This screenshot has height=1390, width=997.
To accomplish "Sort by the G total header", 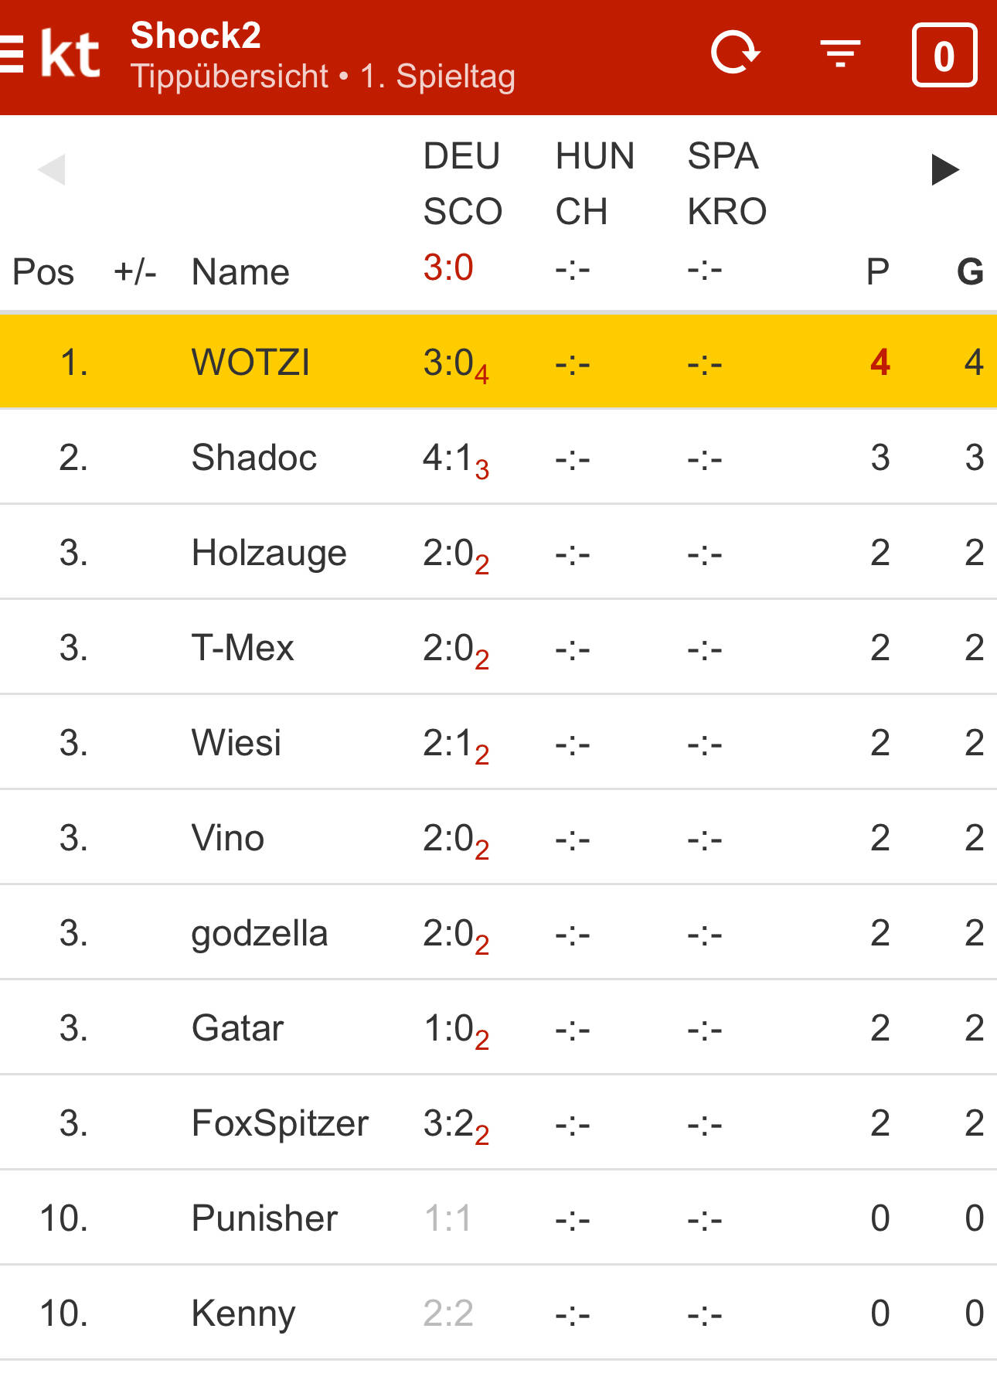I will click(x=970, y=272).
